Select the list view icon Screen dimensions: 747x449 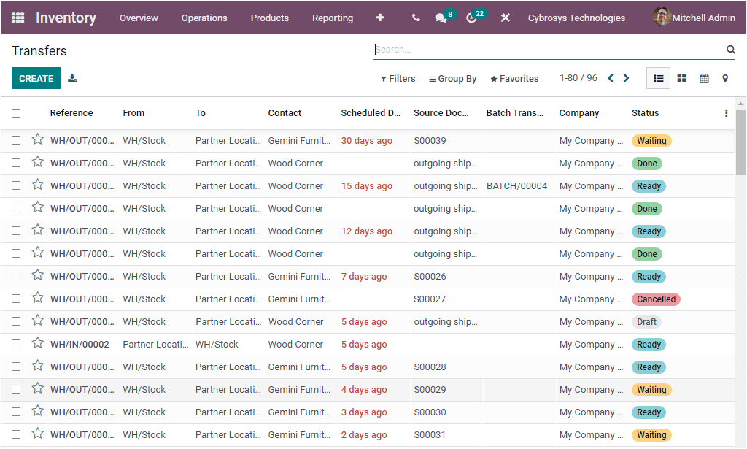(658, 78)
